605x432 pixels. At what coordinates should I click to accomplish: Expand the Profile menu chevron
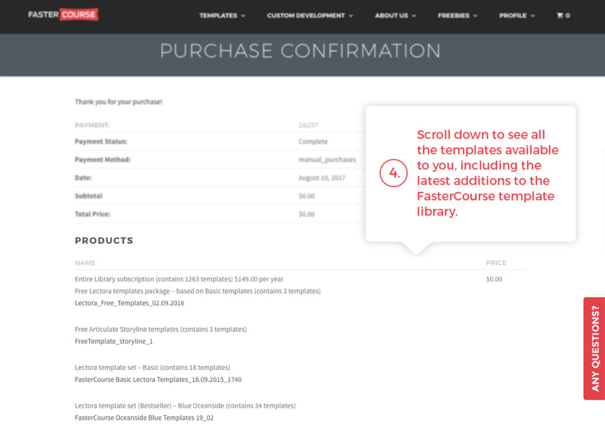click(x=533, y=16)
